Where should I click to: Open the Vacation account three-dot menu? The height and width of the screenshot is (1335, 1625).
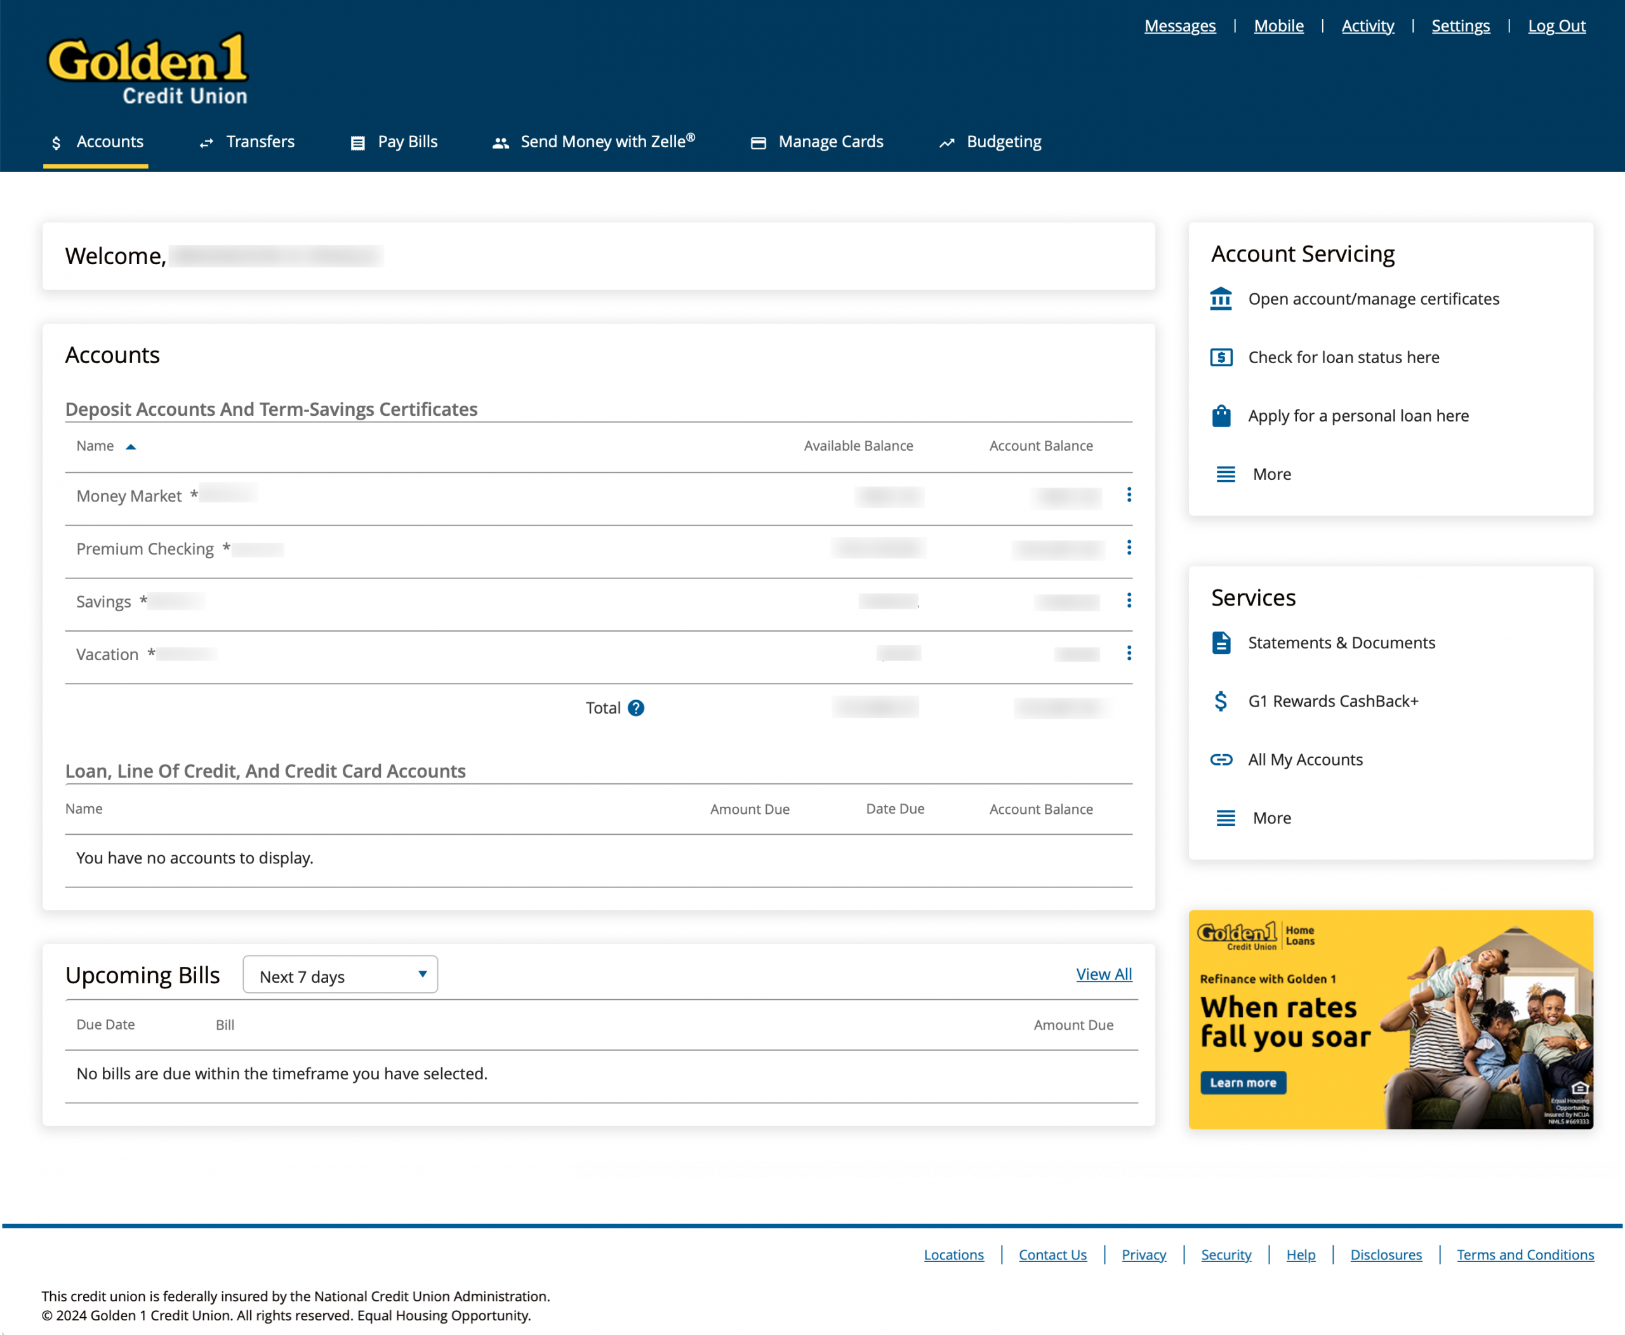(x=1129, y=653)
